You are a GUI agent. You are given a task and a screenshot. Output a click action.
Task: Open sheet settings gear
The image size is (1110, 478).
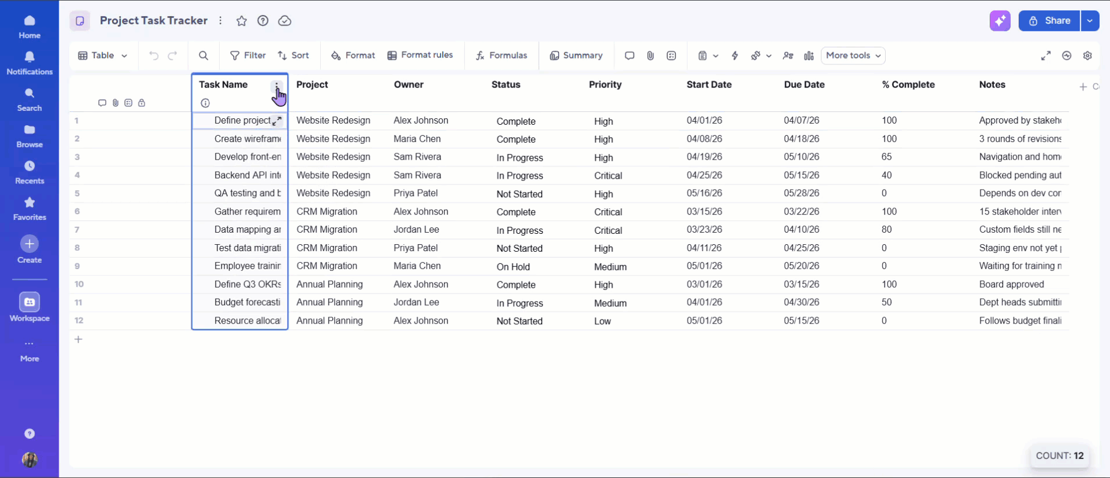tap(1088, 56)
